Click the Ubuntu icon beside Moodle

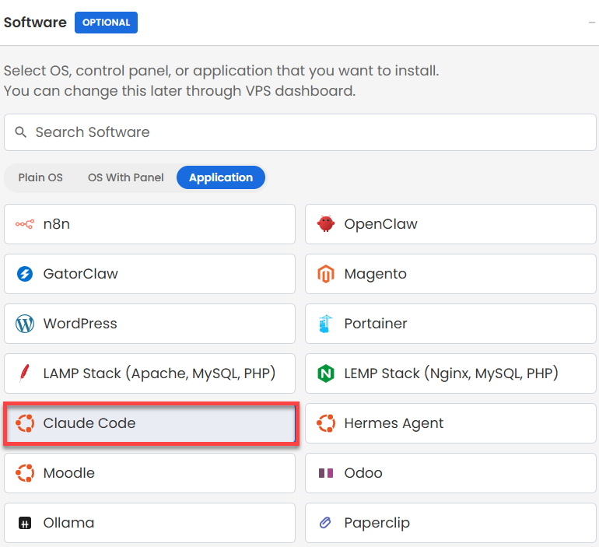click(25, 473)
